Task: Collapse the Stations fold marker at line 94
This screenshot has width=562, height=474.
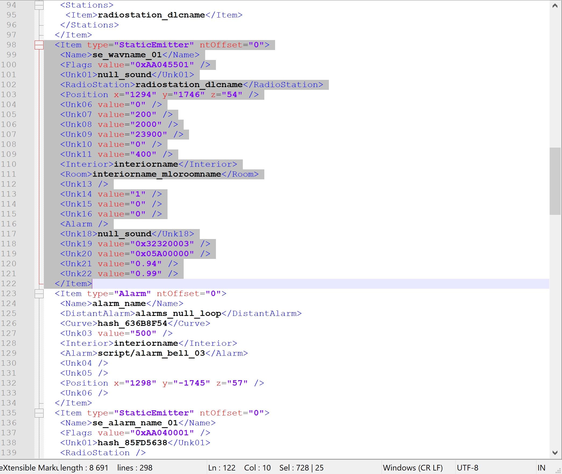Action: (39, 5)
